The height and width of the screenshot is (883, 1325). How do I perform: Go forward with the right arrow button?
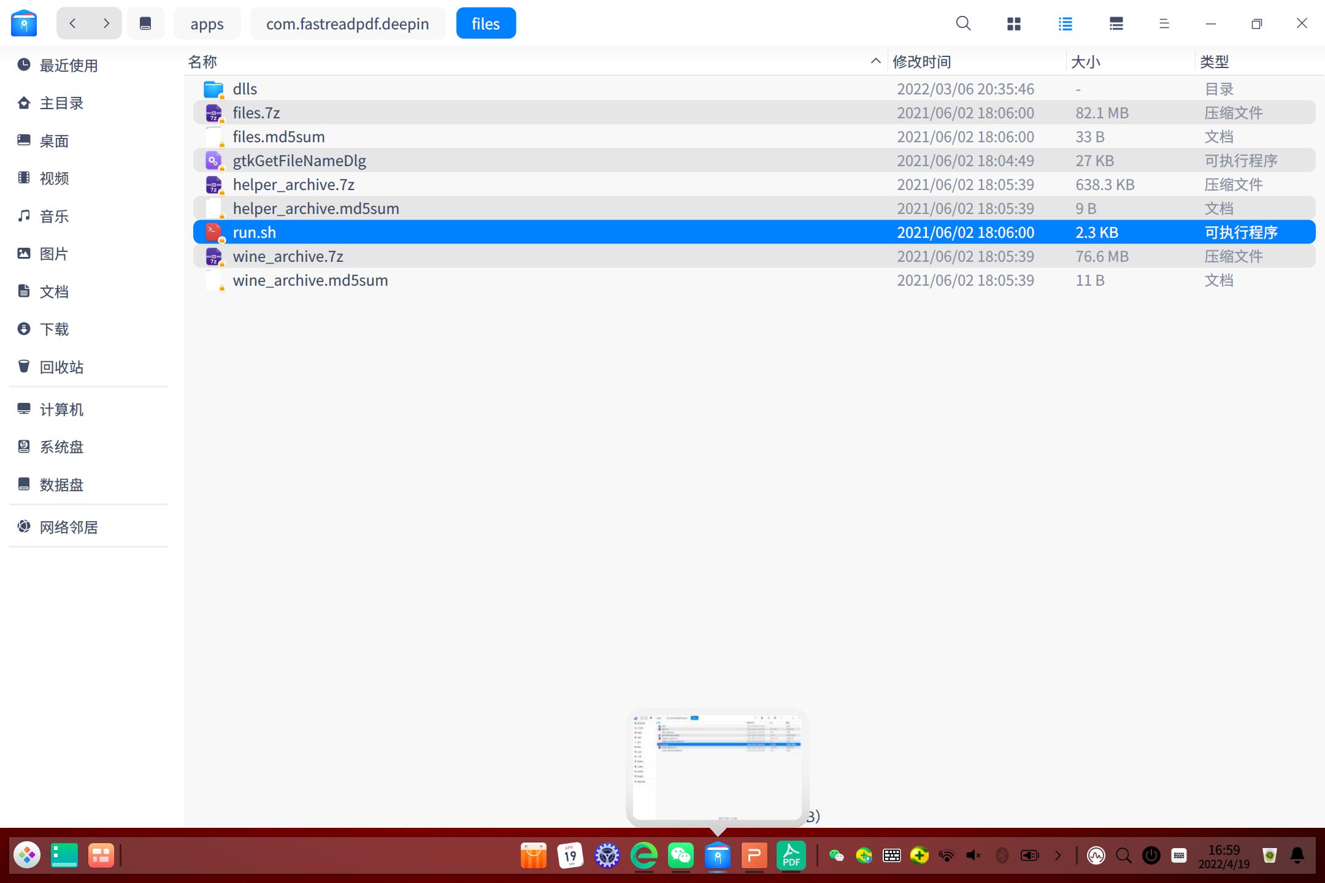(x=106, y=23)
